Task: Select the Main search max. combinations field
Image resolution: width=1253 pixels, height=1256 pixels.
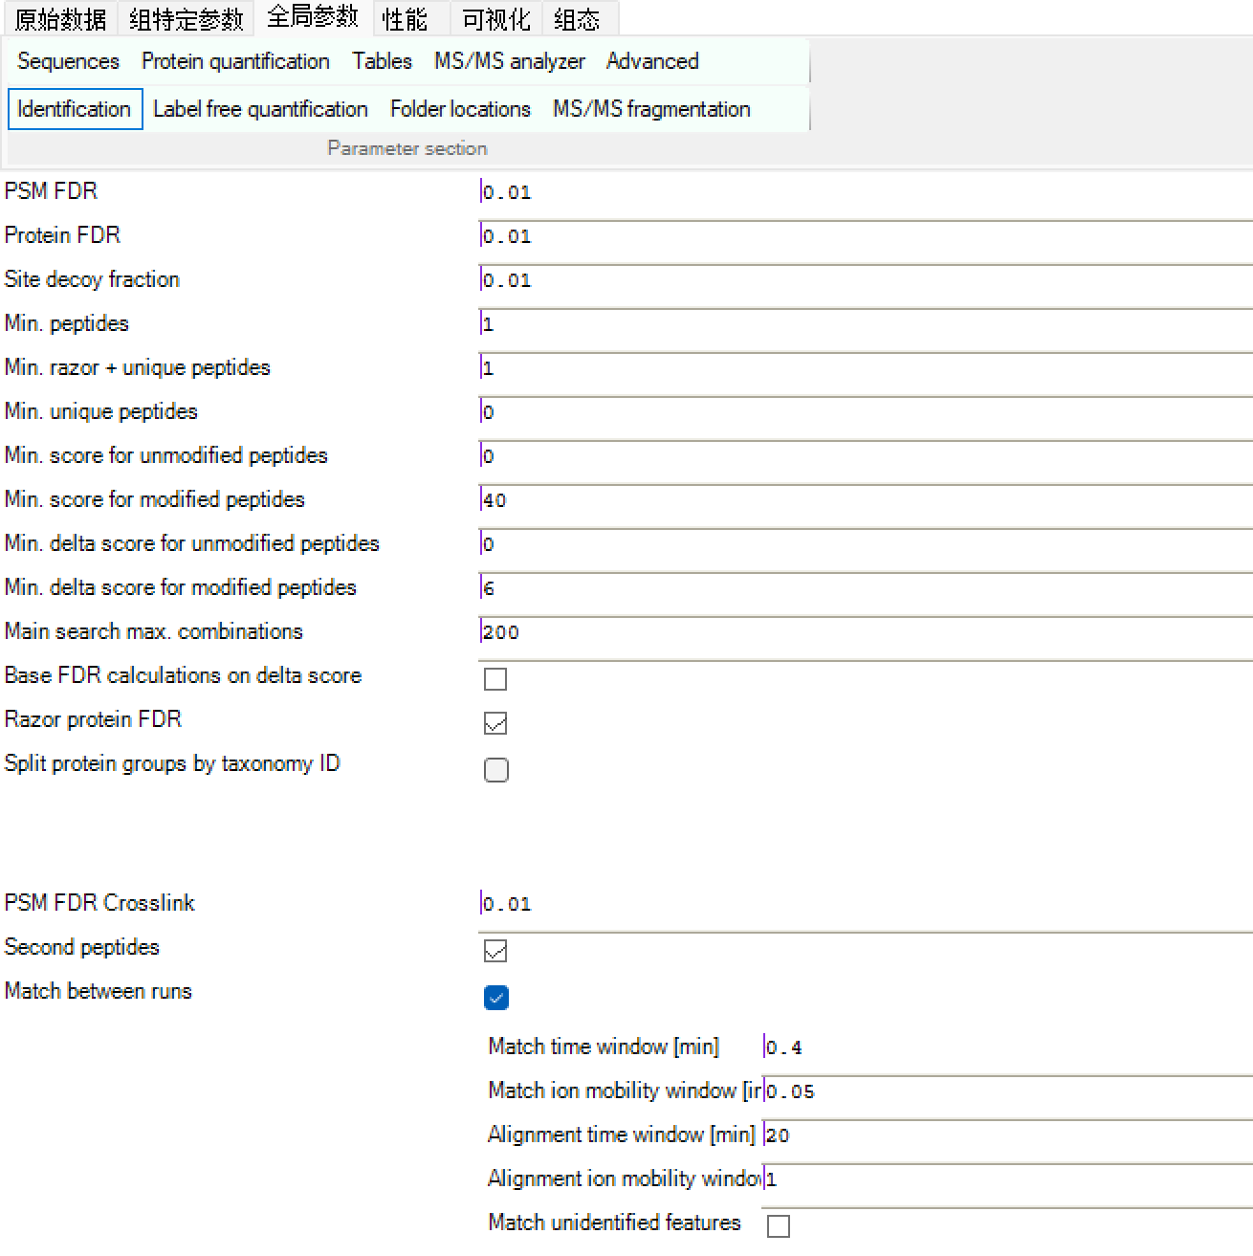Action: pyautogui.click(x=866, y=632)
